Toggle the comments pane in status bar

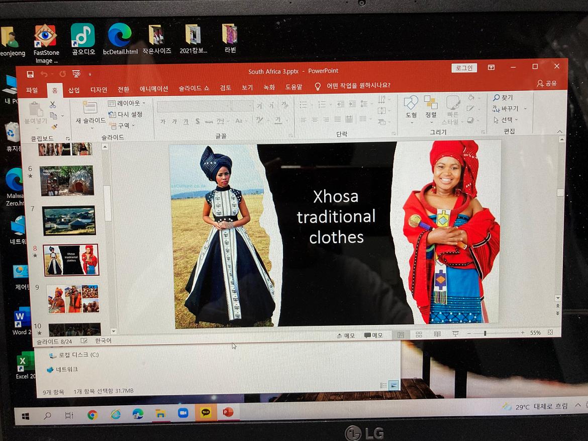[x=373, y=336]
